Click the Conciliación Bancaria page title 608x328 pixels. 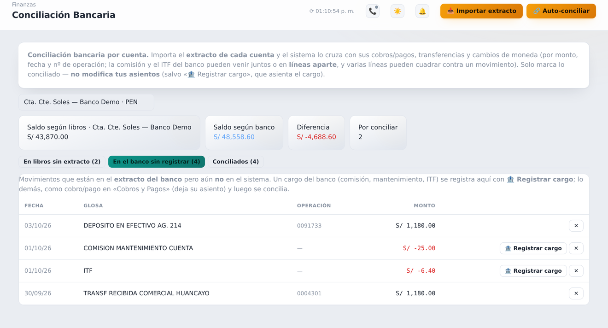[64, 15]
